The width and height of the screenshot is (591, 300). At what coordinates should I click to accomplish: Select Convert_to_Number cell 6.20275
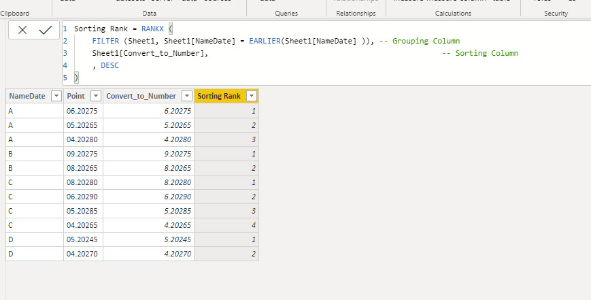click(x=148, y=111)
